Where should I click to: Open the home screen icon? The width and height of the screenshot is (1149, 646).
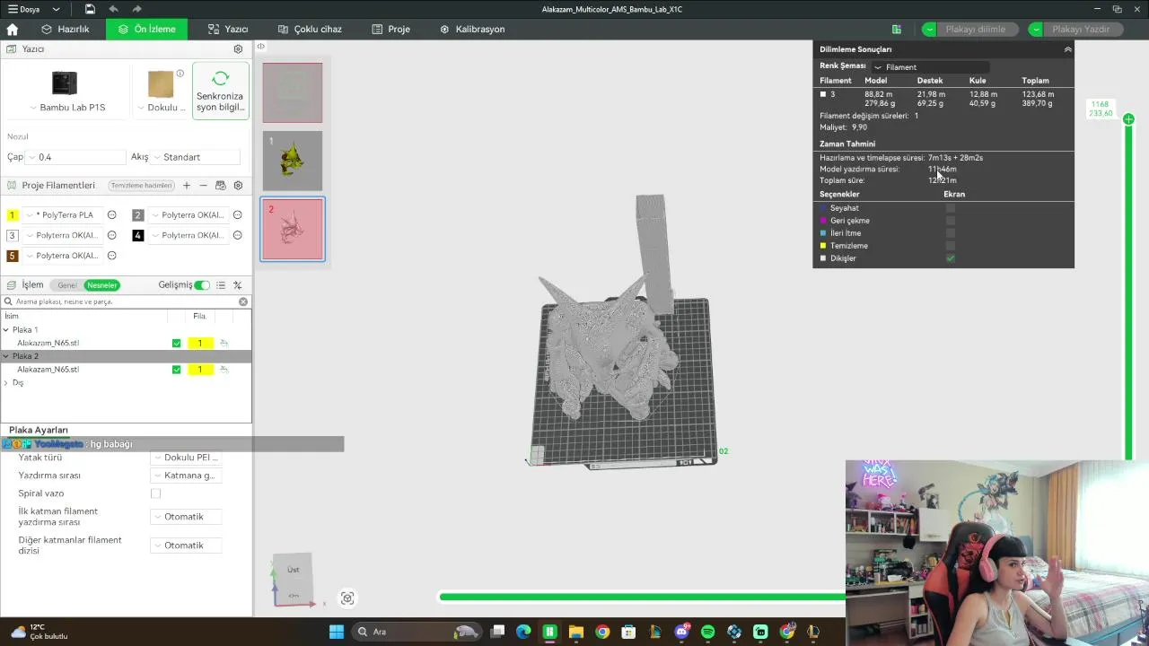tap(13, 29)
